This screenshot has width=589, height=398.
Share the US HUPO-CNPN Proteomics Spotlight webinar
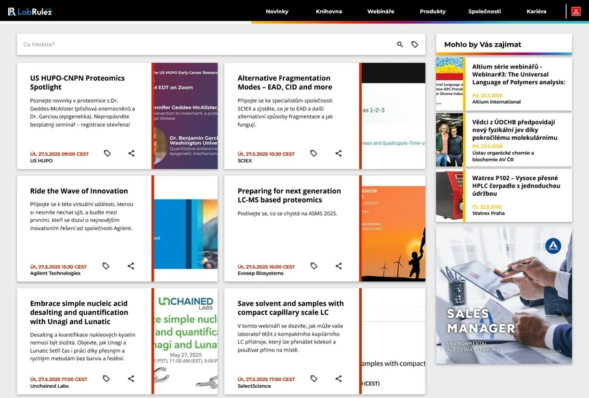[131, 153]
